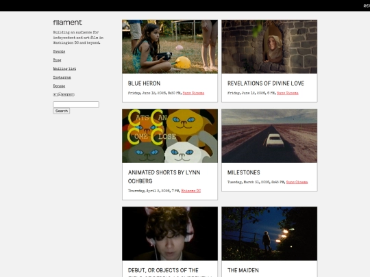Open the Revelations of Divine Love thumbnail
Image resolution: width=370 pixels, height=277 pixels.
(269, 47)
